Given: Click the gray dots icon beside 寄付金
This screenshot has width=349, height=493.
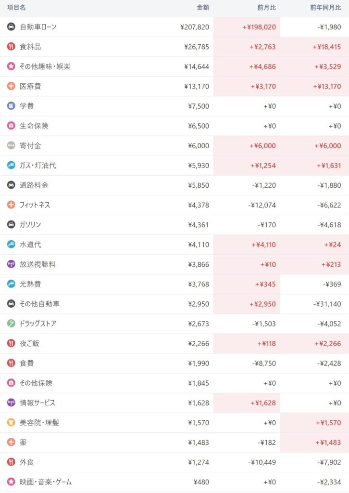Looking at the screenshot, I should [11, 145].
